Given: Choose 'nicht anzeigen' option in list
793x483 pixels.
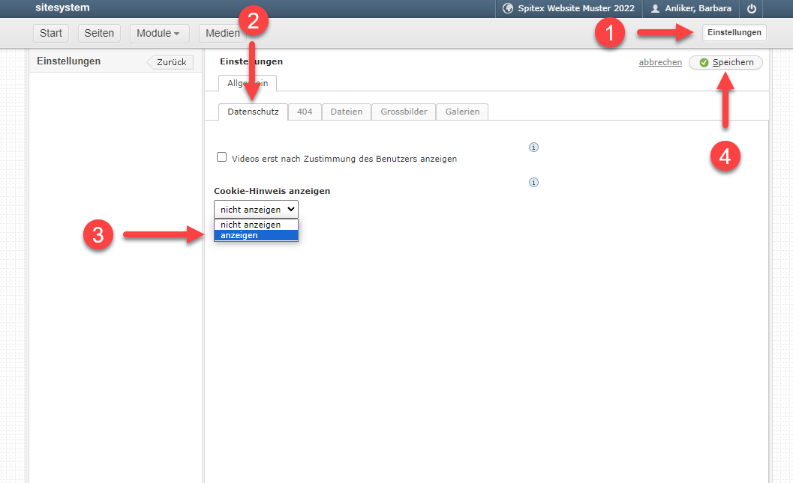Looking at the screenshot, I should [x=256, y=225].
